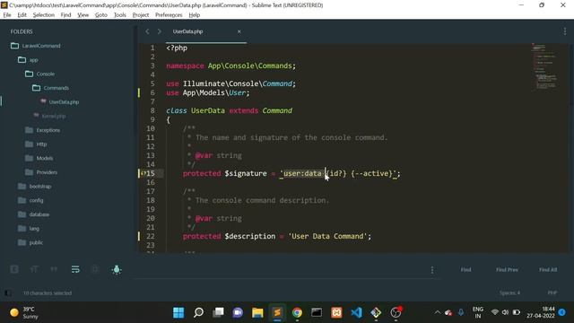Open the Project menu
574x323 pixels.
coord(141,15)
